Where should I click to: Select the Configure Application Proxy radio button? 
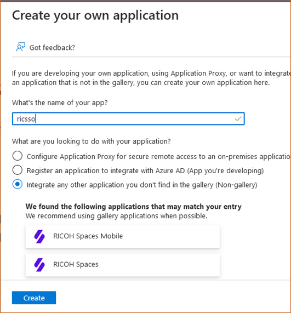18,156
